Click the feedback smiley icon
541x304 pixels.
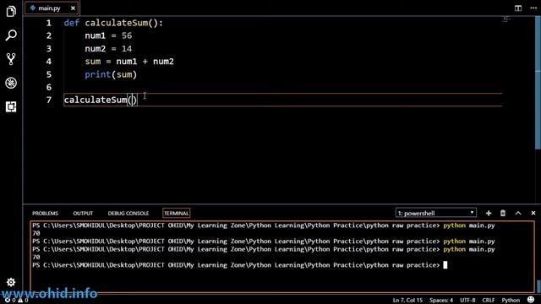coord(531,300)
